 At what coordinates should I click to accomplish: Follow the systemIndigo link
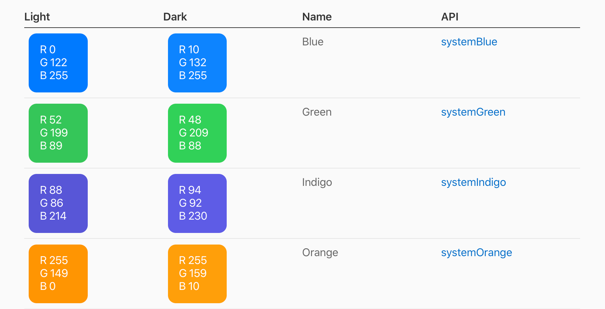point(473,182)
